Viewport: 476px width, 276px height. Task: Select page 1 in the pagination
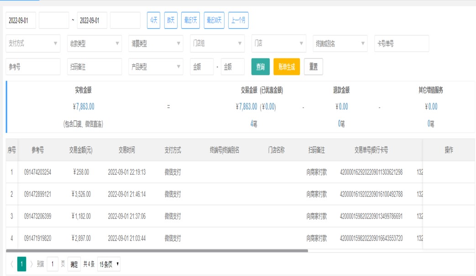click(x=21, y=264)
